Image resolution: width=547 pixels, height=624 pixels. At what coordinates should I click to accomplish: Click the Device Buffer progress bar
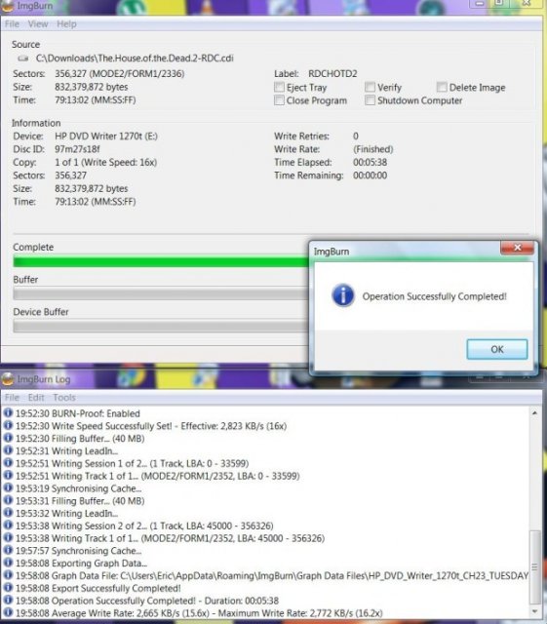(161, 327)
